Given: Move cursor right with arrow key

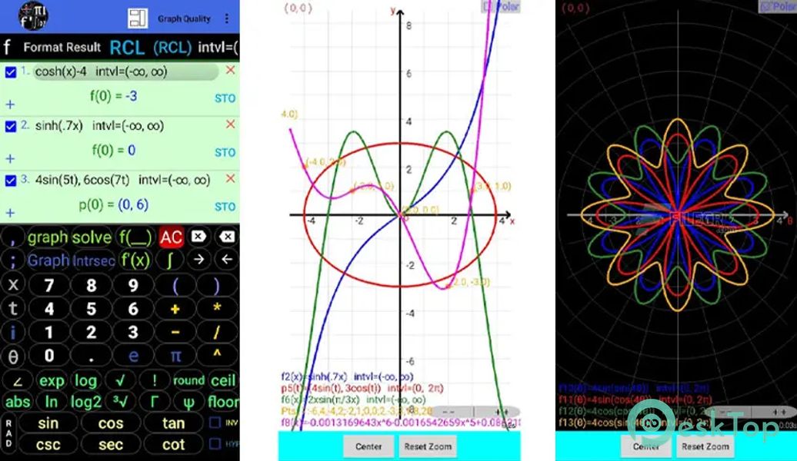Looking at the screenshot, I should click(x=198, y=260).
